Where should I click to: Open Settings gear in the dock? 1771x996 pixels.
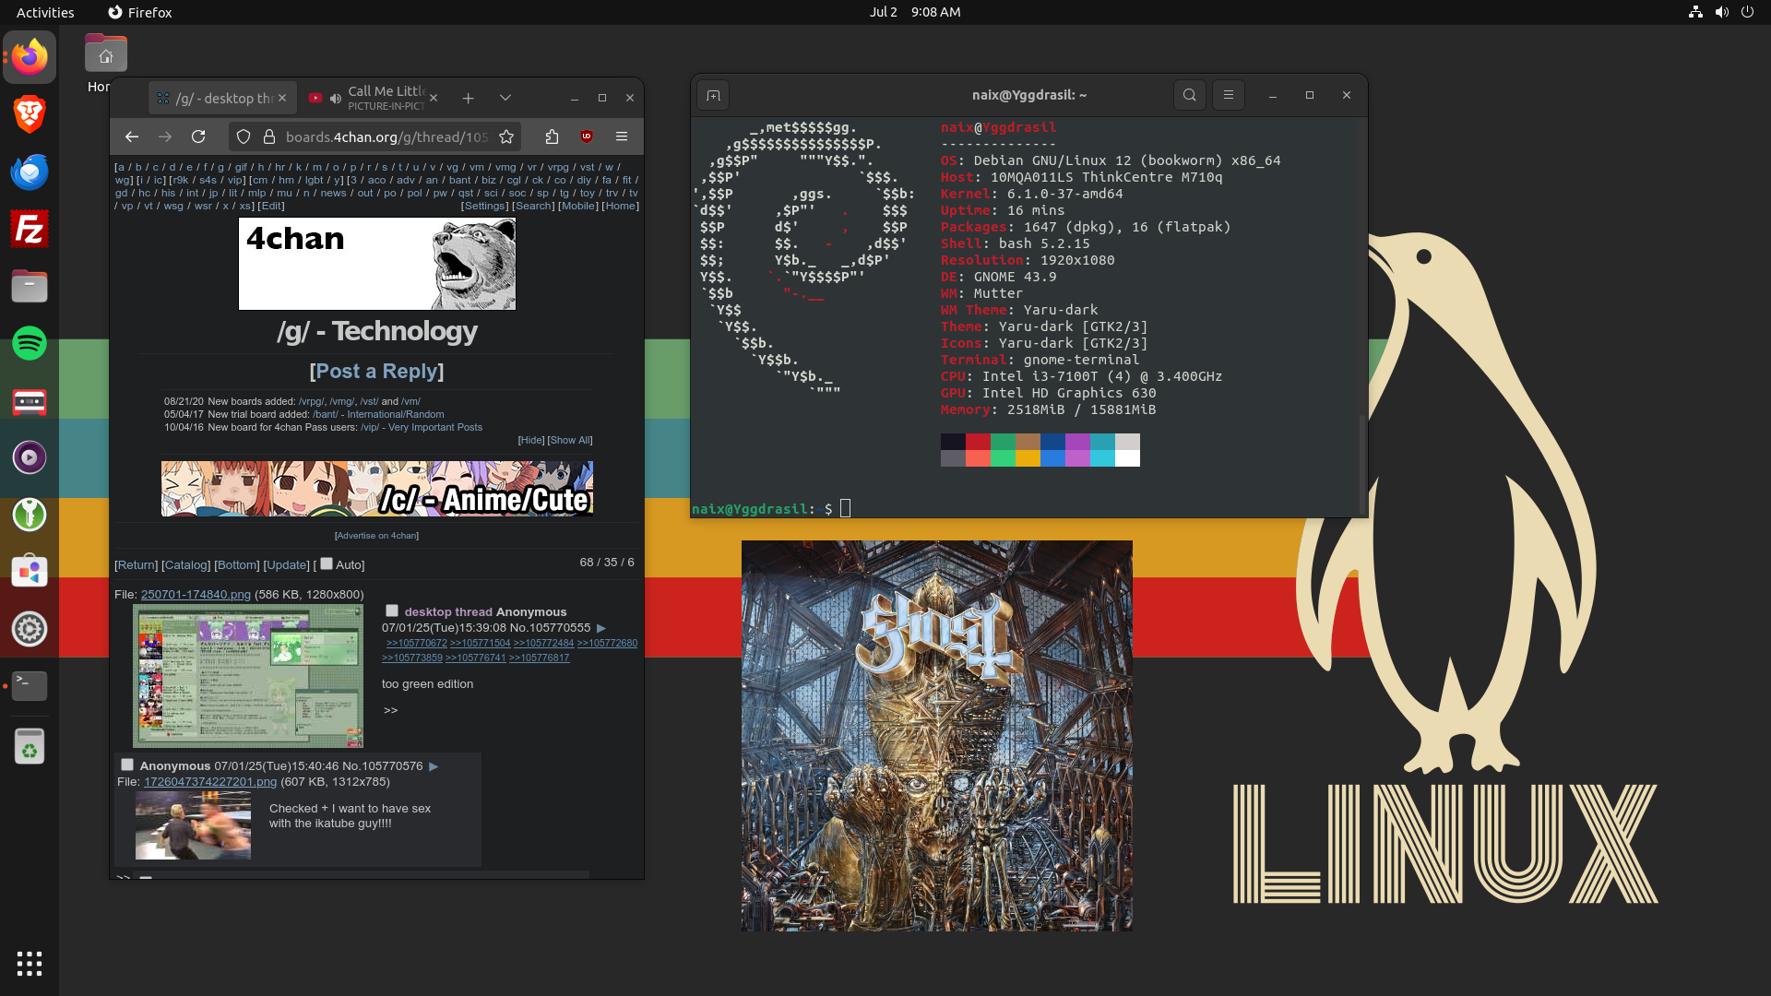click(x=30, y=629)
